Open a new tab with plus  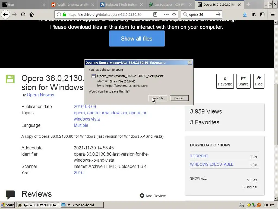point(248,5)
